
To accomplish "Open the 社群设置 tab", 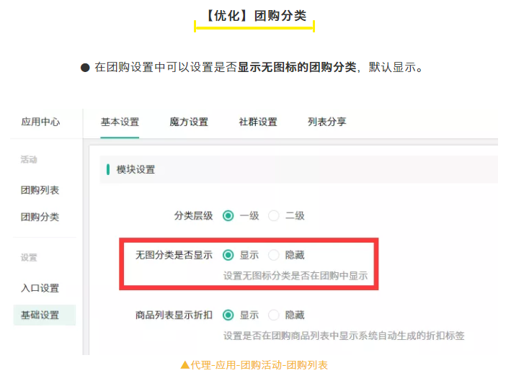I will pos(258,122).
